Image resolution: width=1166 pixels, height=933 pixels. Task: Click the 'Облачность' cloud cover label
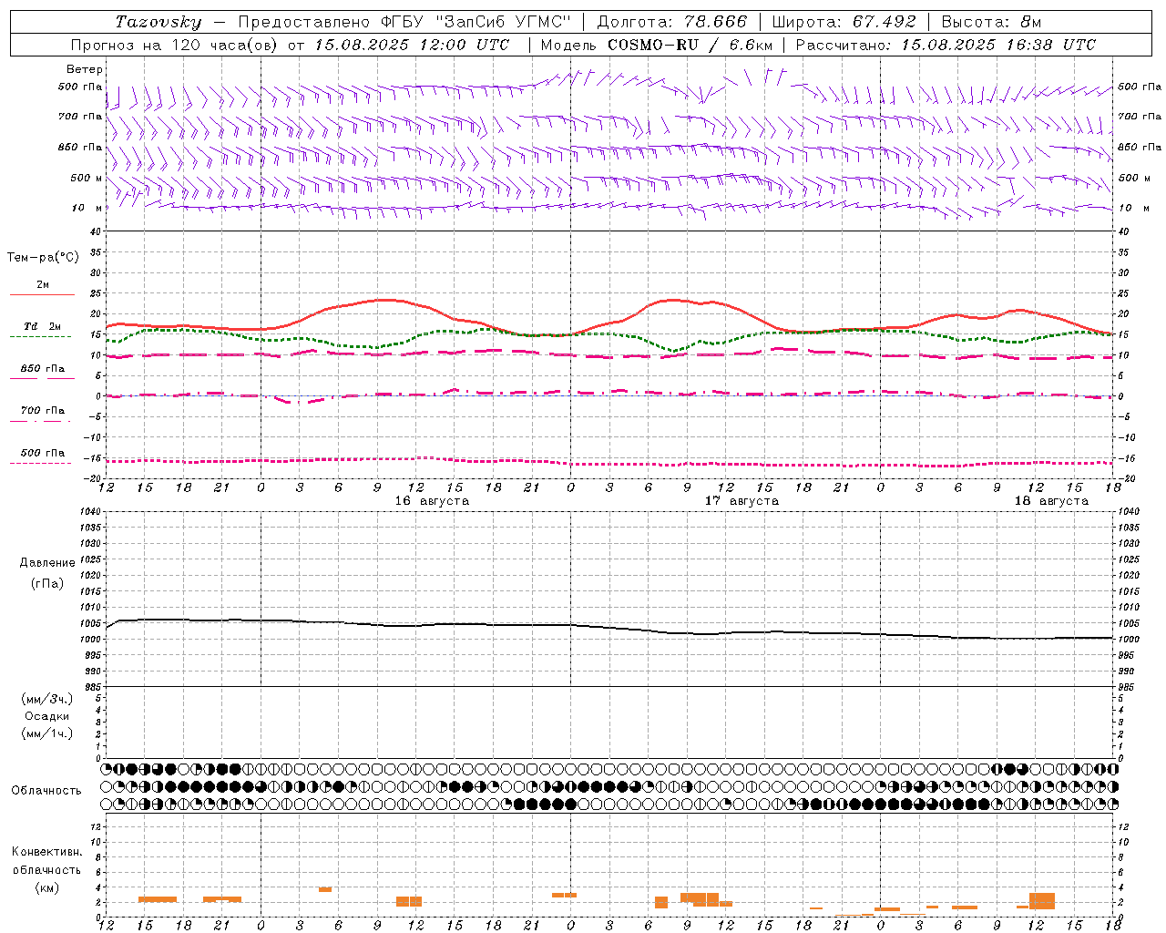point(46,791)
